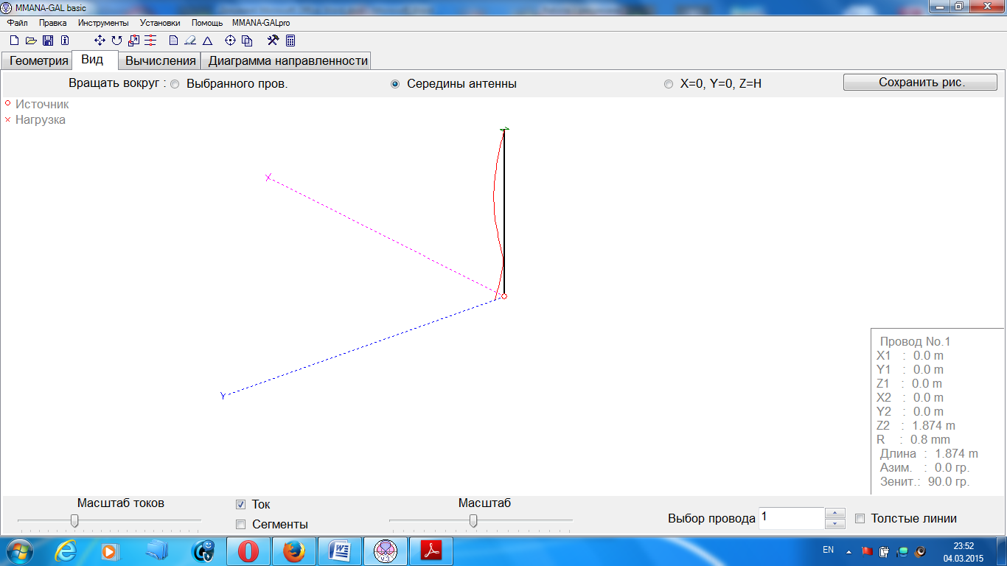Open the 'Правка' menu
Image resolution: width=1007 pixels, height=566 pixels.
53,23
